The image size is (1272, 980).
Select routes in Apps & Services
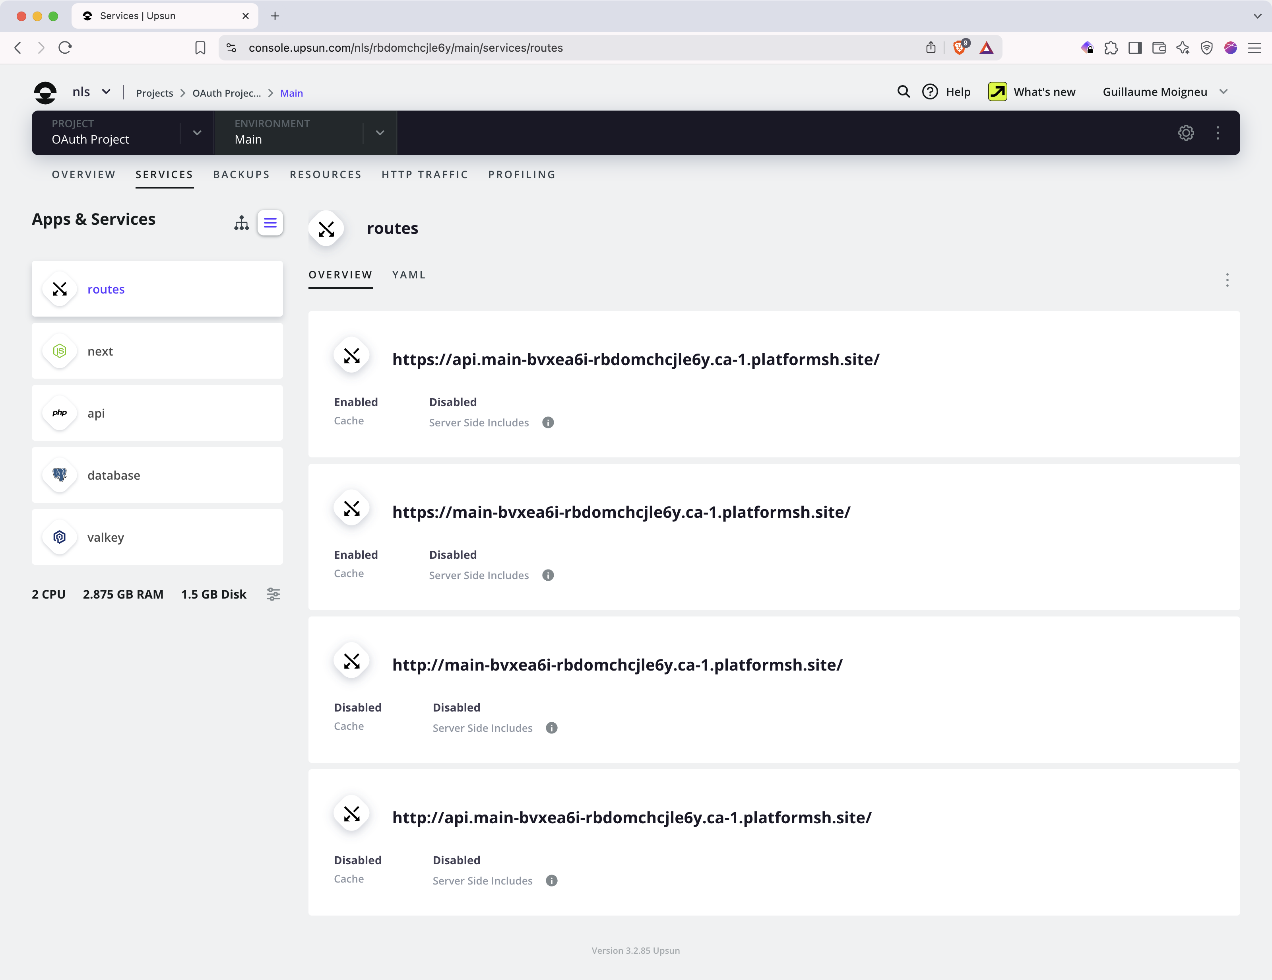[x=157, y=289]
